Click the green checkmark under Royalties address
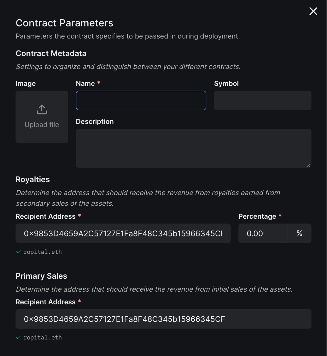 coord(18,252)
